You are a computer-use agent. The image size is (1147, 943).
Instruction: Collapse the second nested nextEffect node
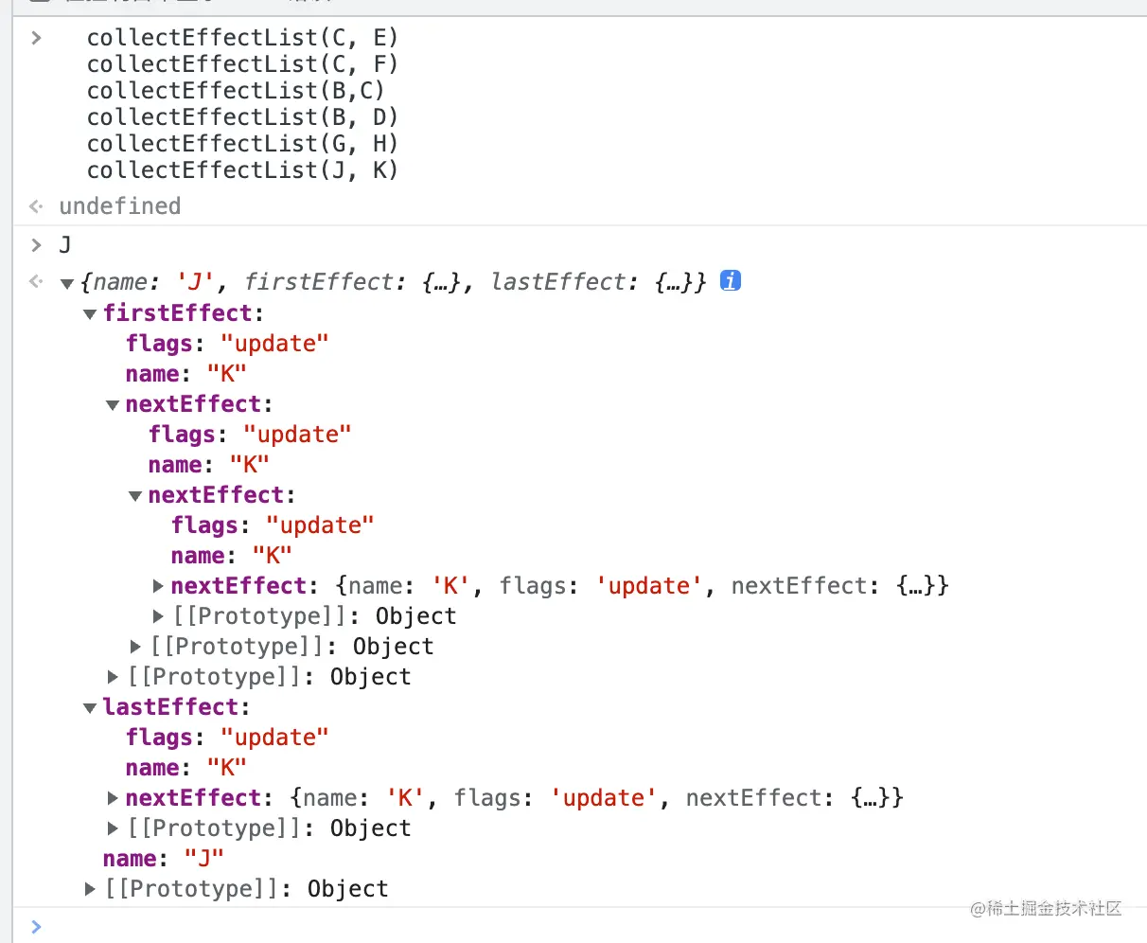pyautogui.click(x=135, y=495)
